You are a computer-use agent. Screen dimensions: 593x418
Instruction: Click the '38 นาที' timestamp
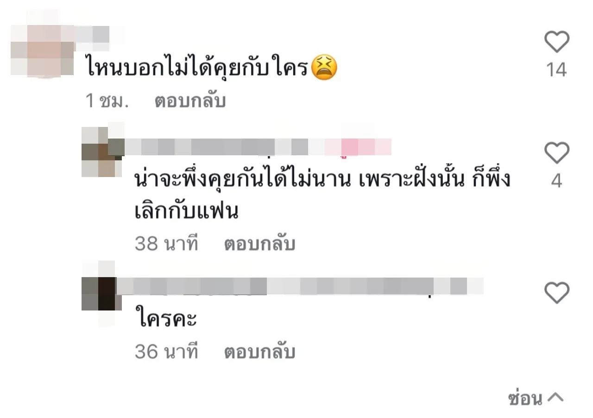(x=166, y=244)
